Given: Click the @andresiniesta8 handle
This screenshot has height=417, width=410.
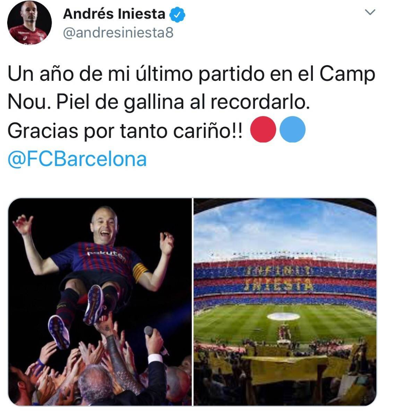Looking at the screenshot, I should [118, 33].
